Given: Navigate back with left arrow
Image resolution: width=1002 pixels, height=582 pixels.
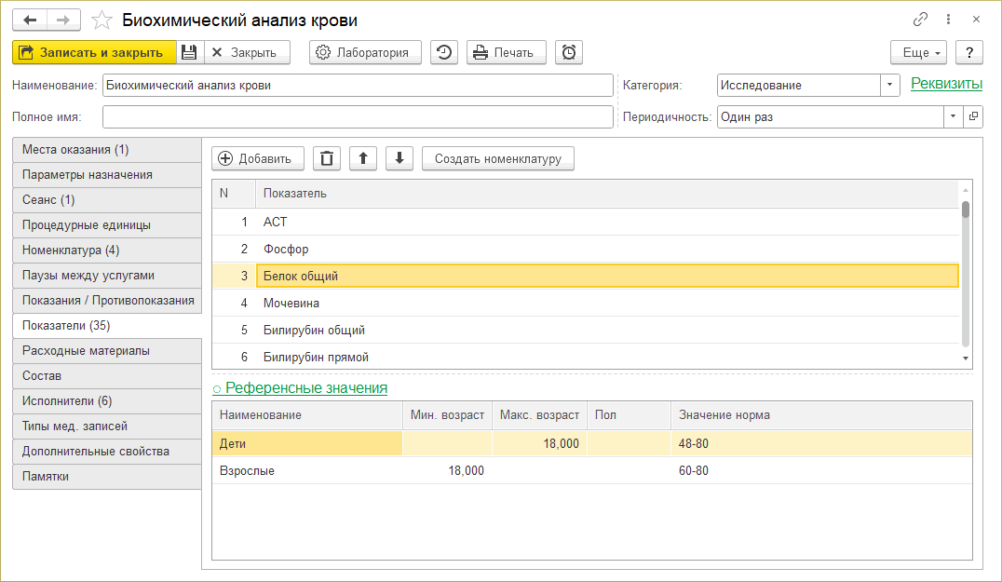Looking at the screenshot, I should pyautogui.click(x=29, y=20).
